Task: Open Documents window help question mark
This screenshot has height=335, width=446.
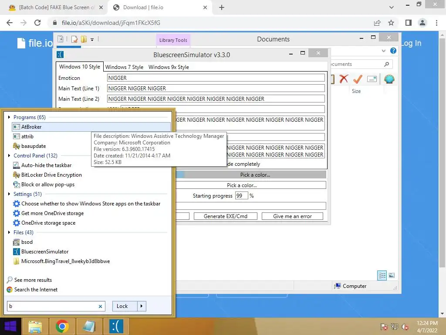Action: pos(393,51)
